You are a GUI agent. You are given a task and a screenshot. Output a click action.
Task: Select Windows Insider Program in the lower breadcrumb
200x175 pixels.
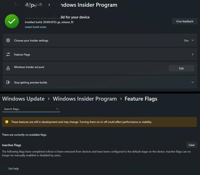85,99
